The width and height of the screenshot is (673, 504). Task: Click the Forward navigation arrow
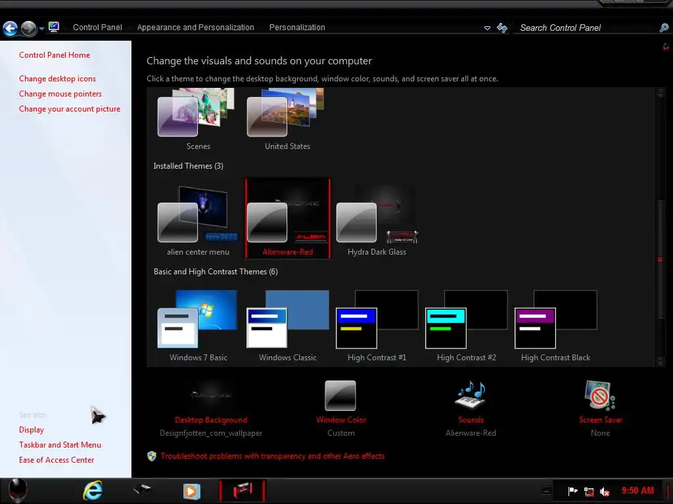[x=29, y=28]
